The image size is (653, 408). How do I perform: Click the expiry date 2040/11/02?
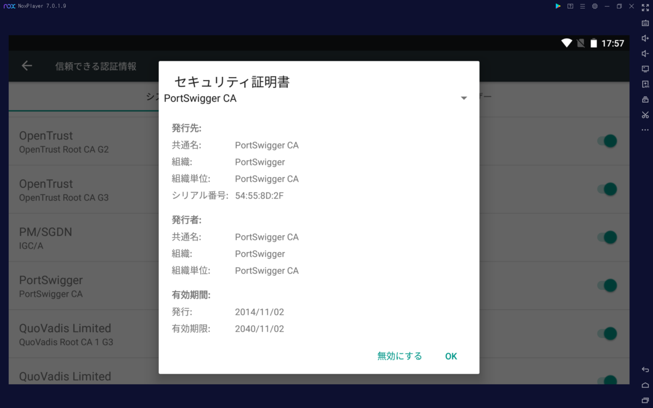(260, 329)
